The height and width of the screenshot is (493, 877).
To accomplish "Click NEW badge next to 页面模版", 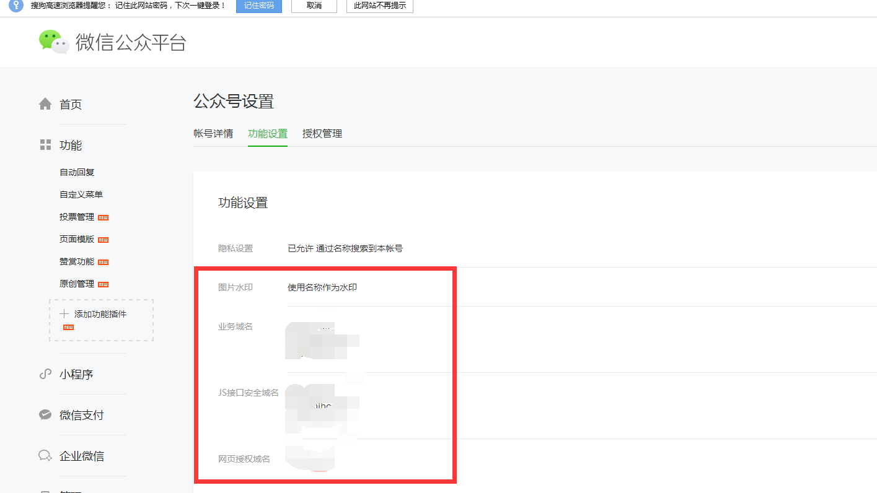I will (x=103, y=240).
